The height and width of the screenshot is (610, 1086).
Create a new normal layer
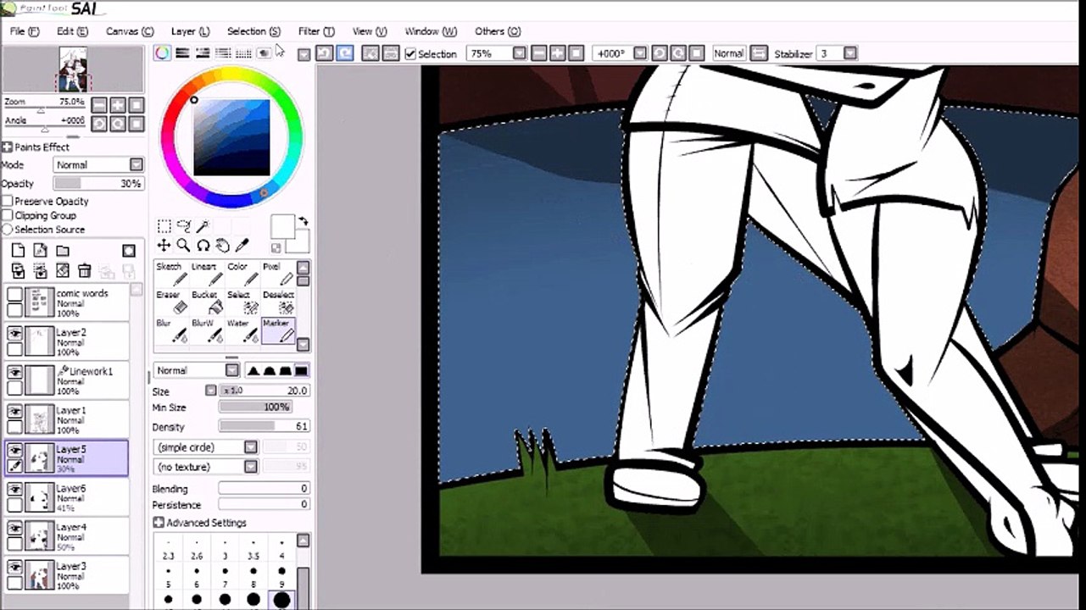point(18,251)
